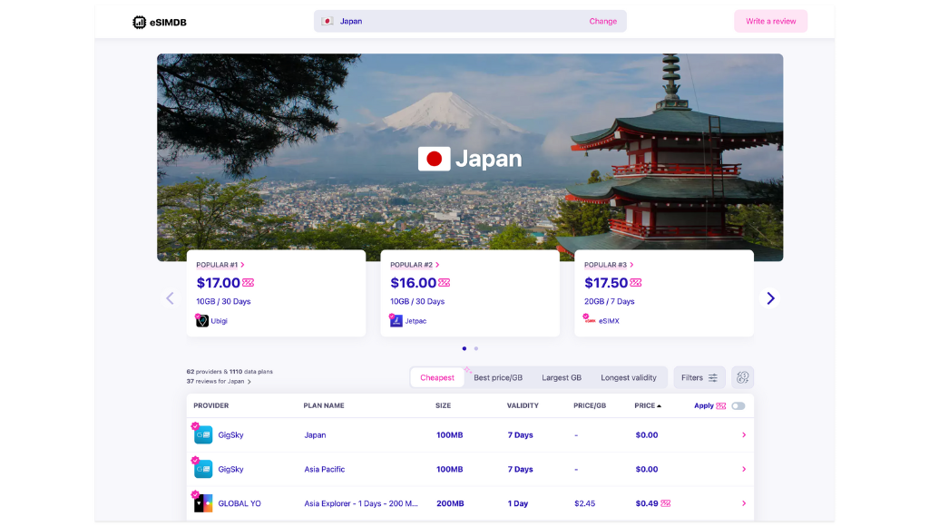This screenshot has height=526, width=929.
Task: Click the Write a review button
Action: [x=770, y=22]
